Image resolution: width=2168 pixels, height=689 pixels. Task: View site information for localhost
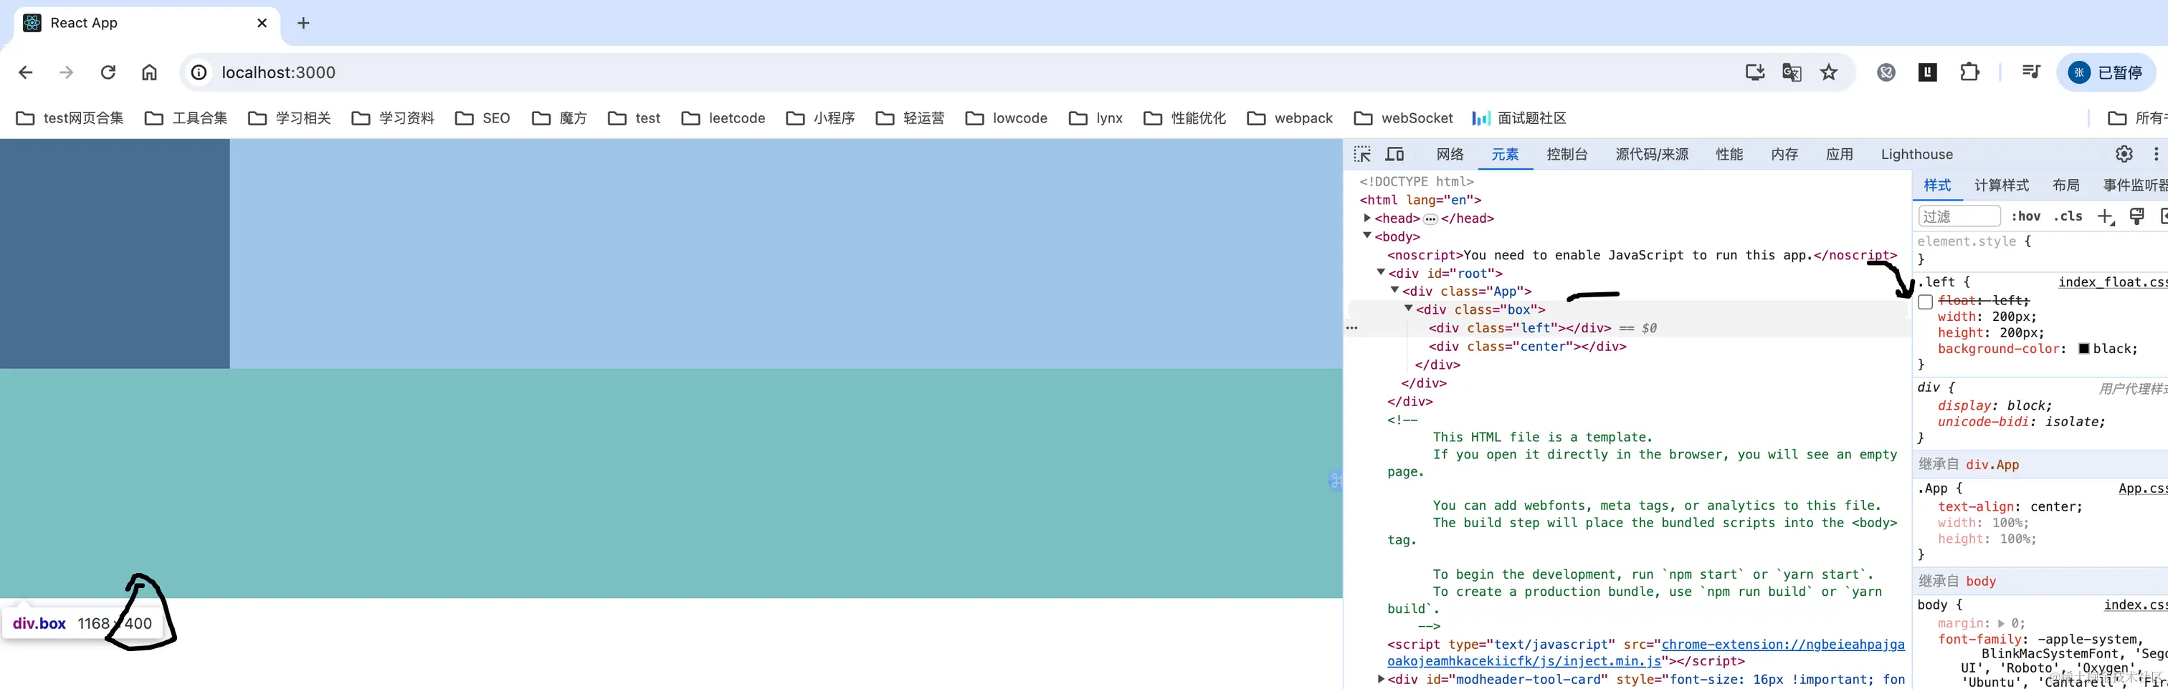click(x=199, y=72)
